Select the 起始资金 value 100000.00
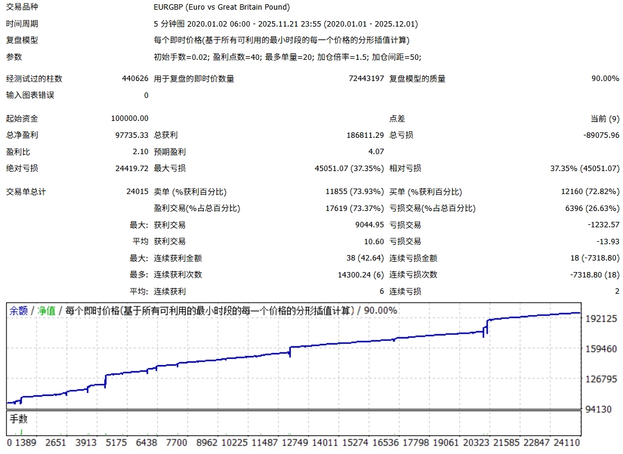Viewport: 623px width, 454px height. pos(130,119)
